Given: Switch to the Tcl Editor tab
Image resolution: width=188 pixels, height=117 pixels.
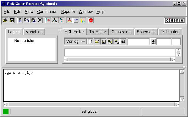Looking at the screenshot, I should click(98, 32).
